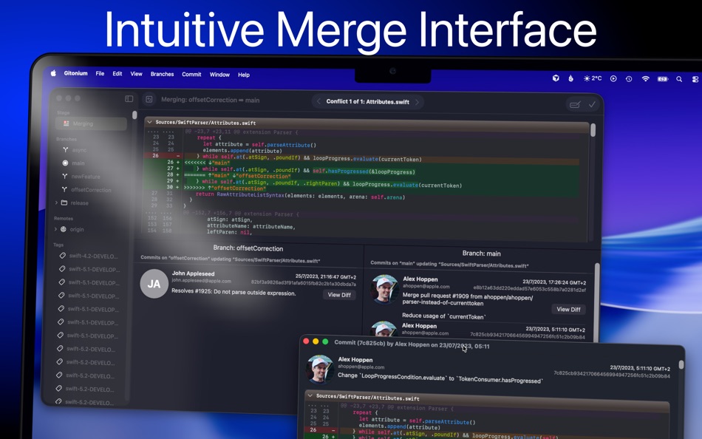This screenshot has height=439, width=702.
Task: Go to previous conflict with left chevron
Action: (x=318, y=102)
